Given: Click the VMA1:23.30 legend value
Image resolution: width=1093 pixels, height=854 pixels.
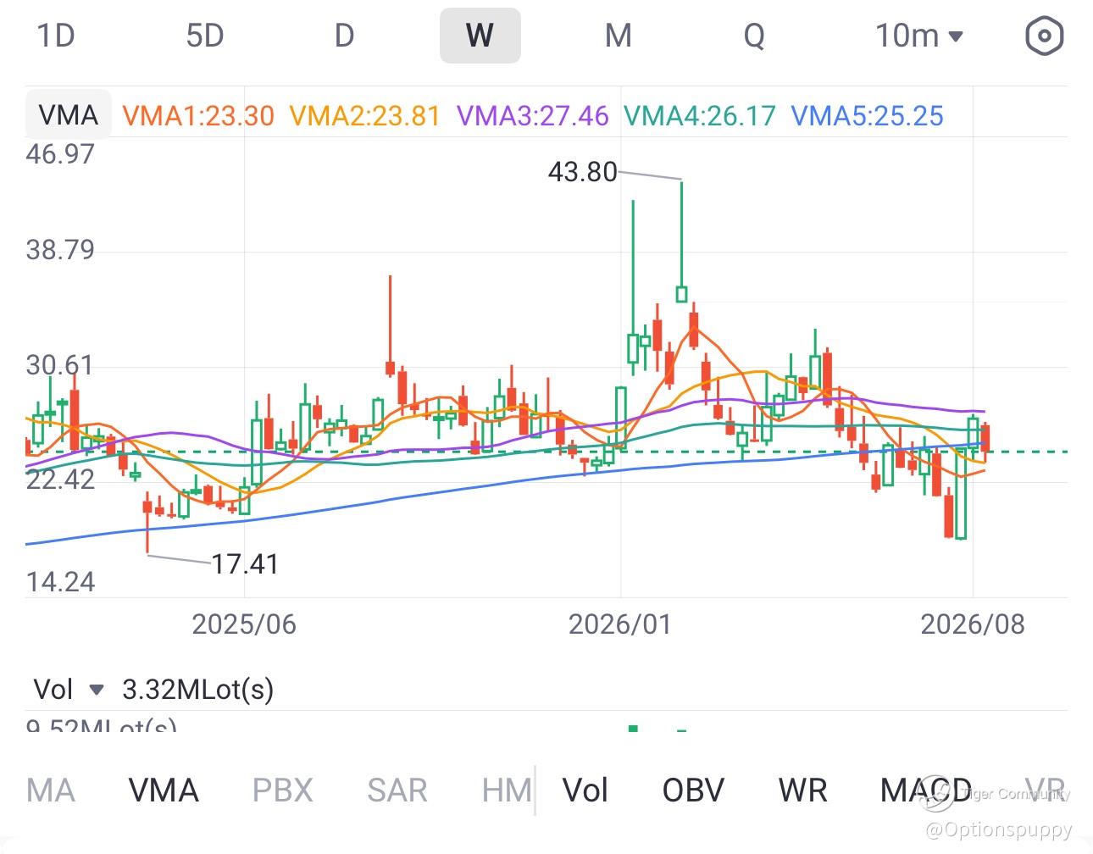Looking at the screenshot, I should coord(198,115).
